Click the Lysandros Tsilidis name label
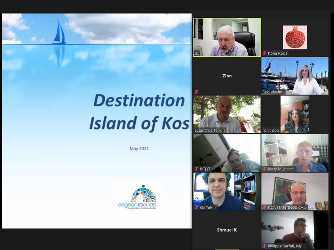This screenshot has width=334, height=250. (210, 131)
